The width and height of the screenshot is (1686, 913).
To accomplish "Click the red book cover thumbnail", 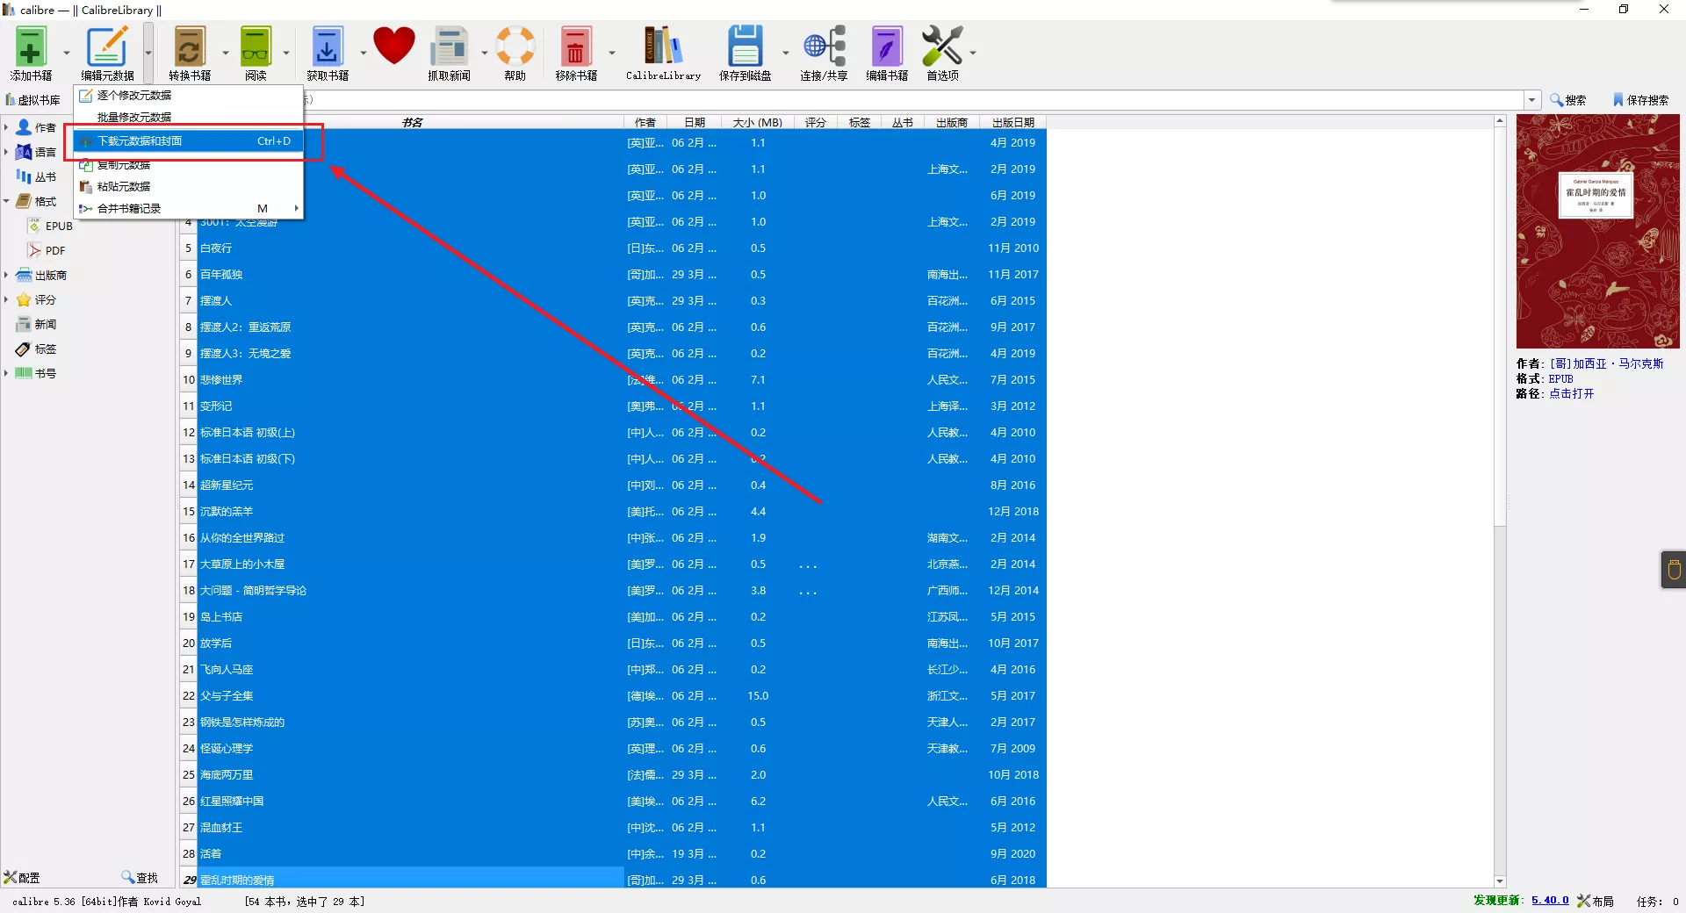I will click(1597, 232).
